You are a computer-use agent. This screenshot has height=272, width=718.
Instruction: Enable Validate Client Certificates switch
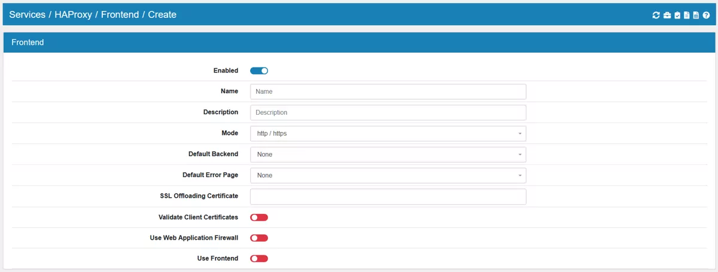pyautogui.click(x=259, y=218)
